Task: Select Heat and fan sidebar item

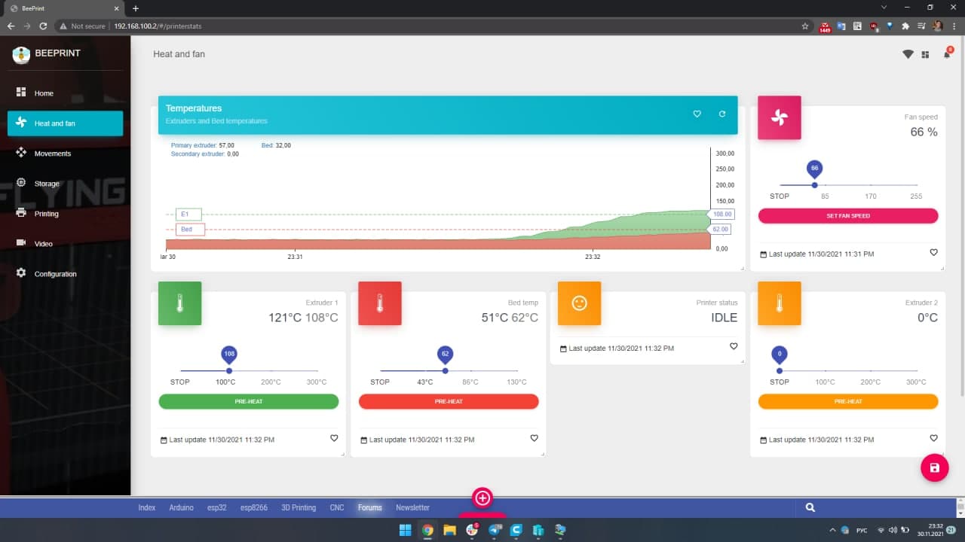Action: click(x=65, y=123)
